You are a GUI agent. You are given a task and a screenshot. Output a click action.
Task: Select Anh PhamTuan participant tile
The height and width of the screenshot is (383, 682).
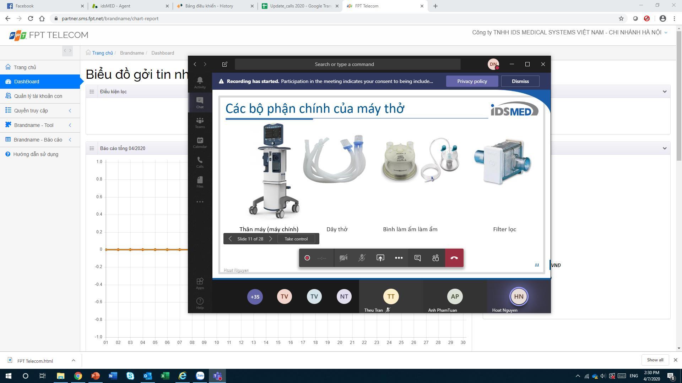pyautogui.click(x=455, y=296)
